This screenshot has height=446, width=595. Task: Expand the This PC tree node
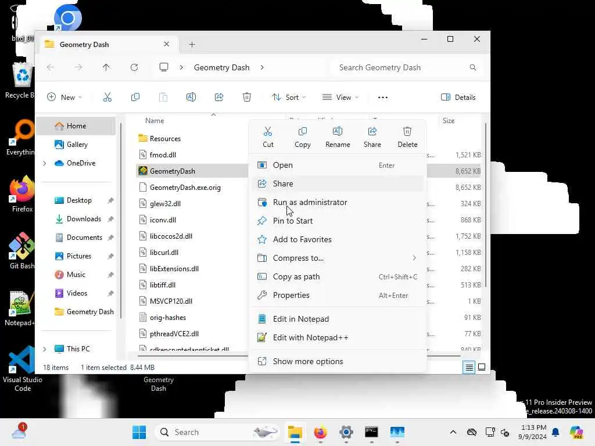(44, 349)
